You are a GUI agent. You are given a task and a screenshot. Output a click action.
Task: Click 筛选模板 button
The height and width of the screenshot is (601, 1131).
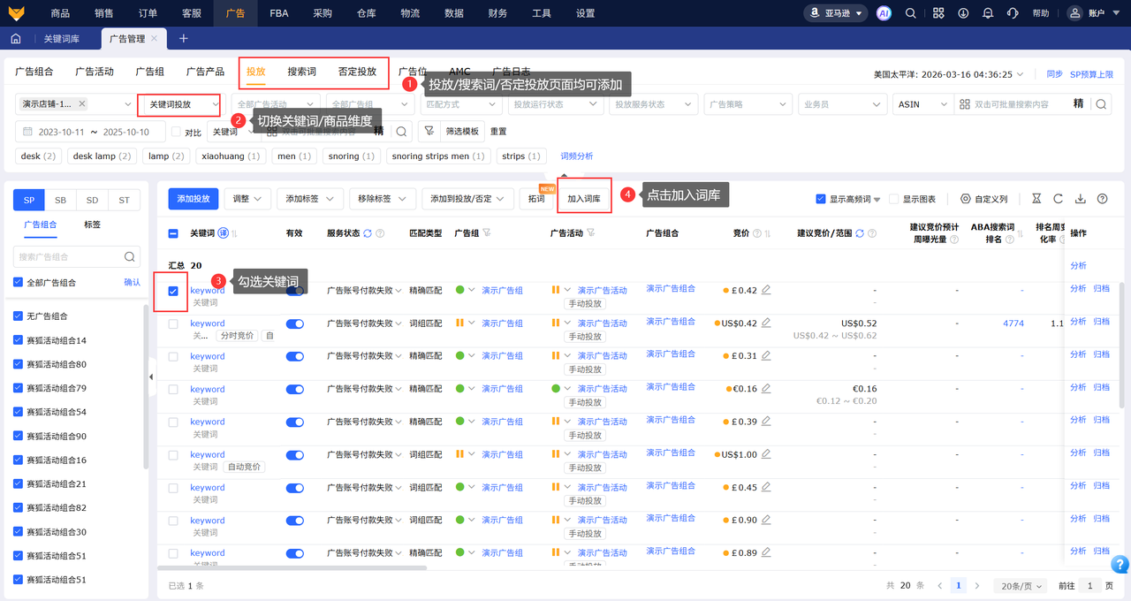pyautogui.click(x=461, y=132)
